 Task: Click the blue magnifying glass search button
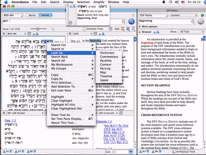pyautogui.click(x=131, y=21)
